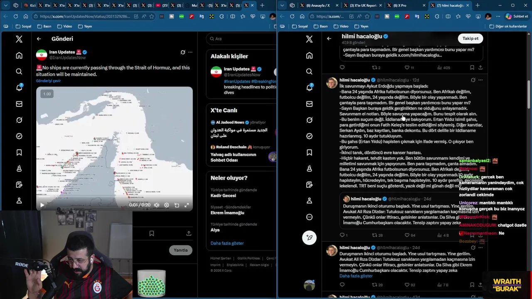Click home button in left browser toolbar

[x=25, y=16]
